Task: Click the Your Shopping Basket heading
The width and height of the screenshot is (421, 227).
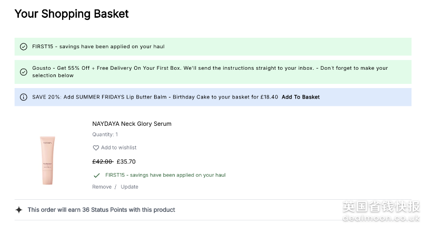Action: coord(72,14)
